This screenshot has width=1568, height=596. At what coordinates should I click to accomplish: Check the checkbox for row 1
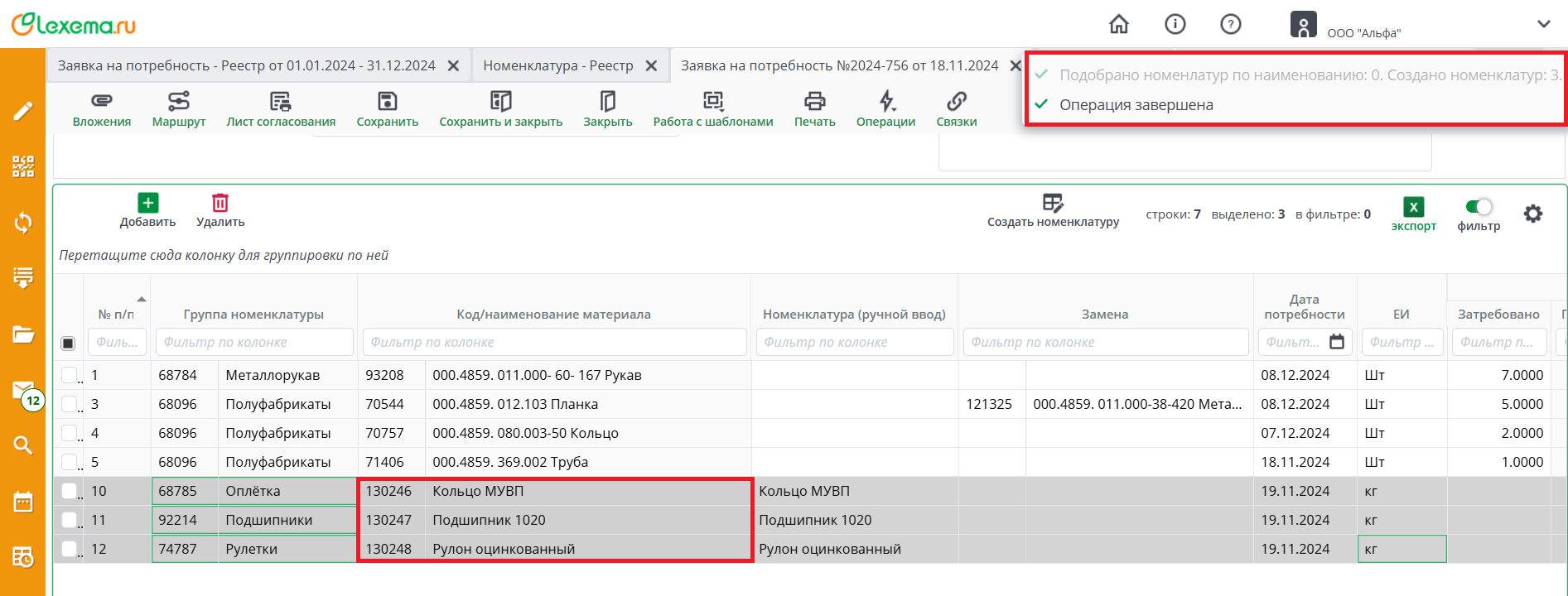70,375
